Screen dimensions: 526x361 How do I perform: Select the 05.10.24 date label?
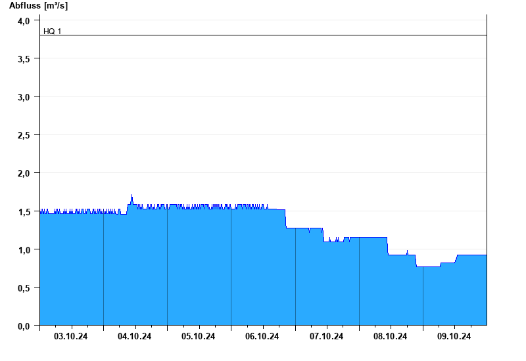pyautogui.click(x=199, y=337)
